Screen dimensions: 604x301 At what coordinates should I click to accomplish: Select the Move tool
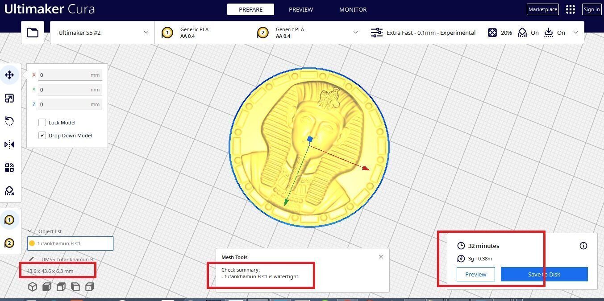pyautogui.click(x=9, y=75)
